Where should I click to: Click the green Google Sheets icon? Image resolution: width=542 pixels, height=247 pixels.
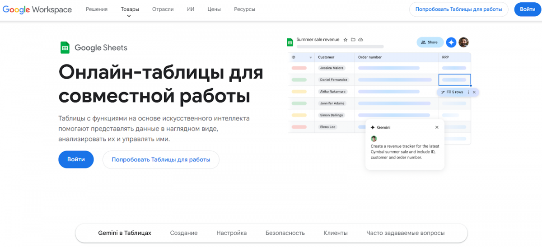(65, 48)
